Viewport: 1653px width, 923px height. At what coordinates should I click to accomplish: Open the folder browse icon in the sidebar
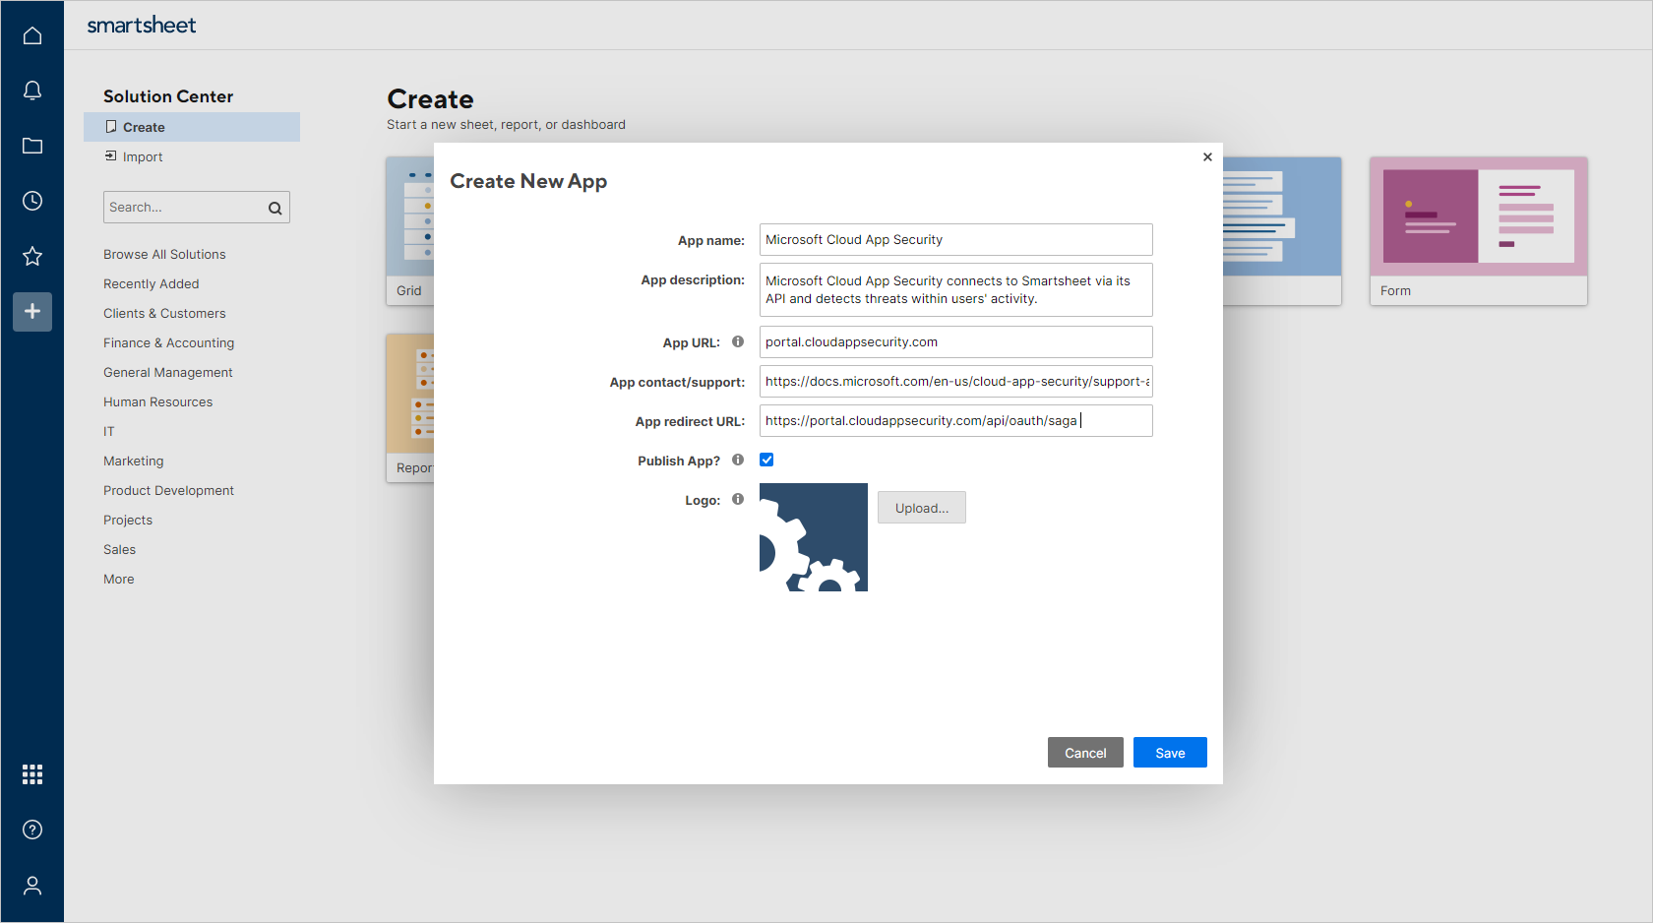pyautogui.click(x=32, y=146)
